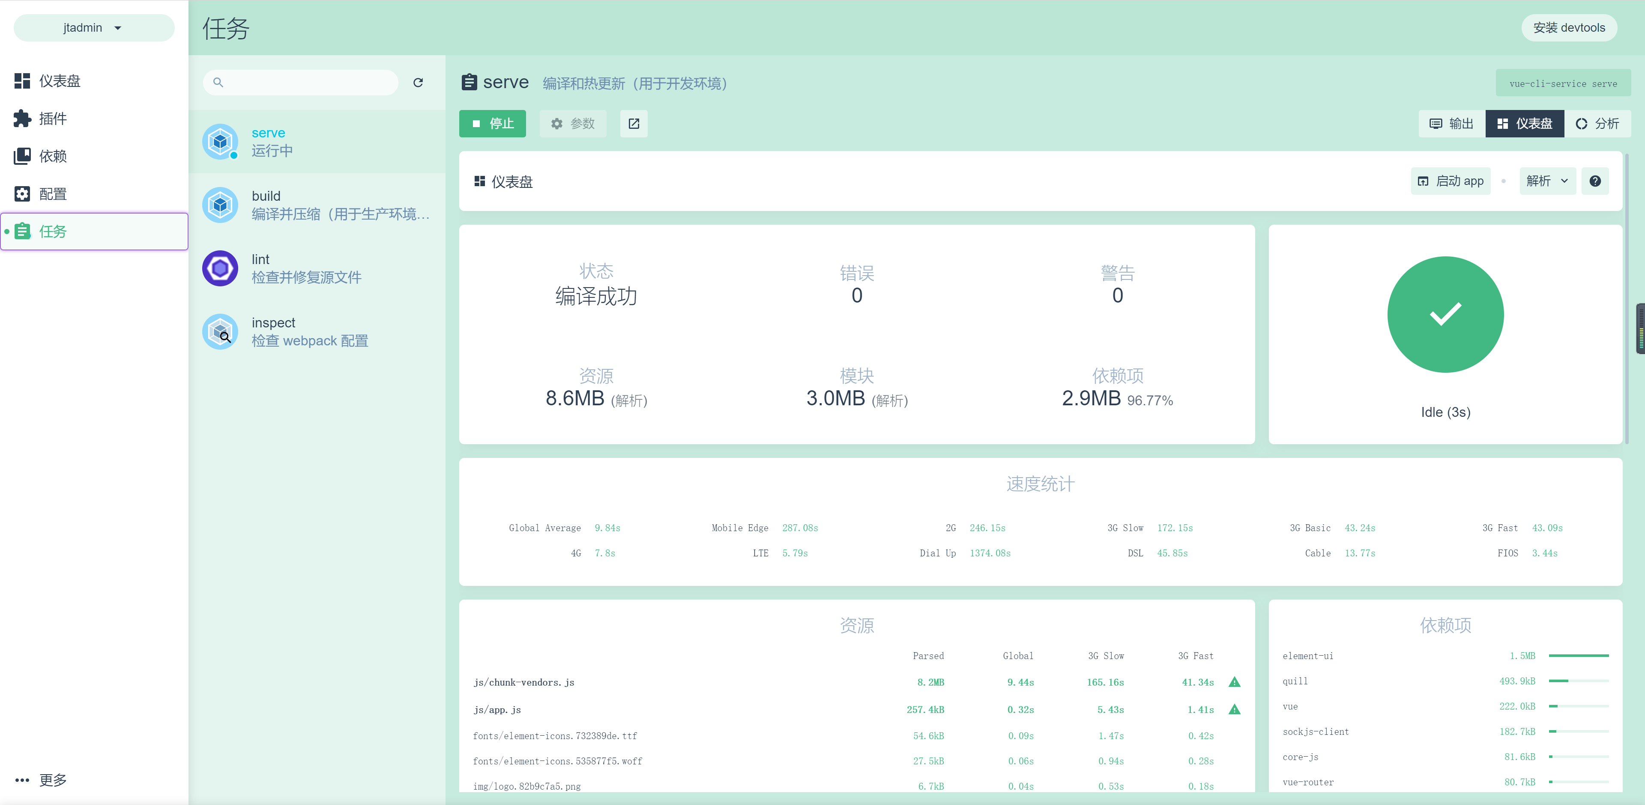
Task: Refresh the task list
Action: tap(418, 83)
